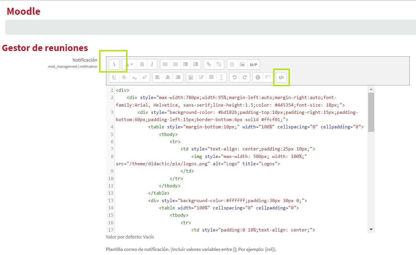Toggle bold formatting
This screenshot has height=255, width=416.
(142, 64)
